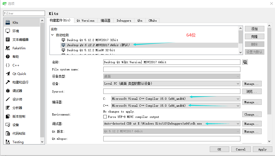Click Change button for Environment

point(252,114)
